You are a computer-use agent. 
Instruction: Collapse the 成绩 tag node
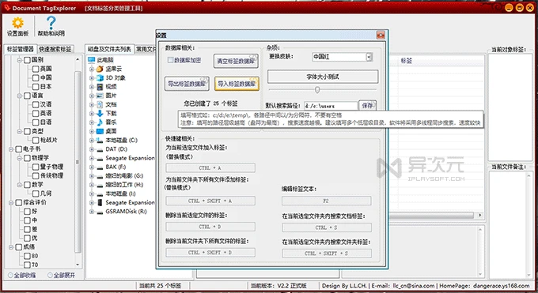tap(11, 247)
